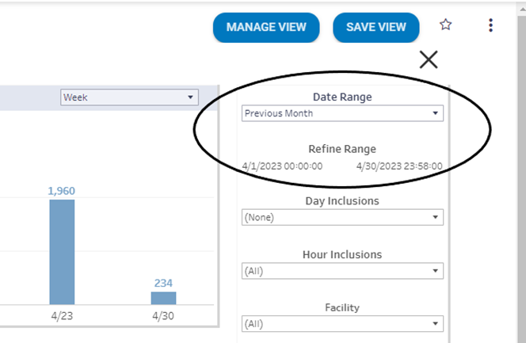Open the Day Inclusions dropdown showing (None)
This screenshot has height=343, width=526.
[341, 217]
